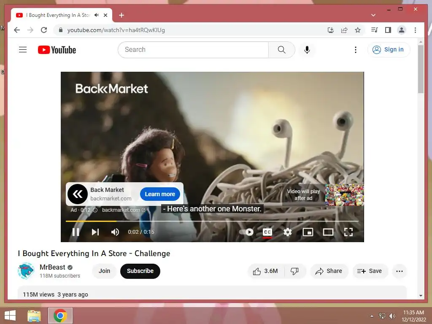
Task: Click the video progress bar
Action: (212, 221)
